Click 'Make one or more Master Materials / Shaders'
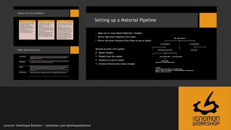This screenshot has height=130, width=231. point(120,33)
